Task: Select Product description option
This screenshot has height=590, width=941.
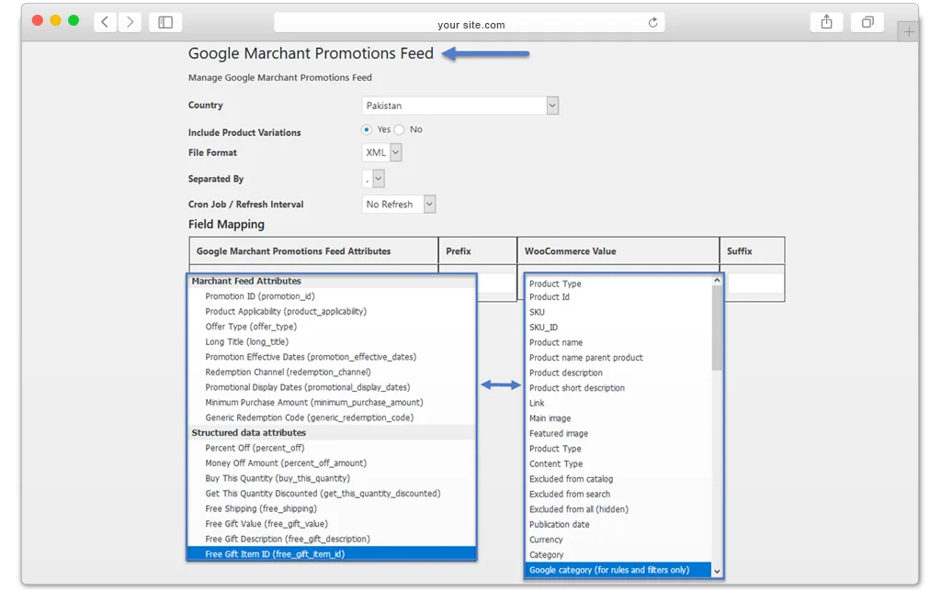Action: click(618, 373)
